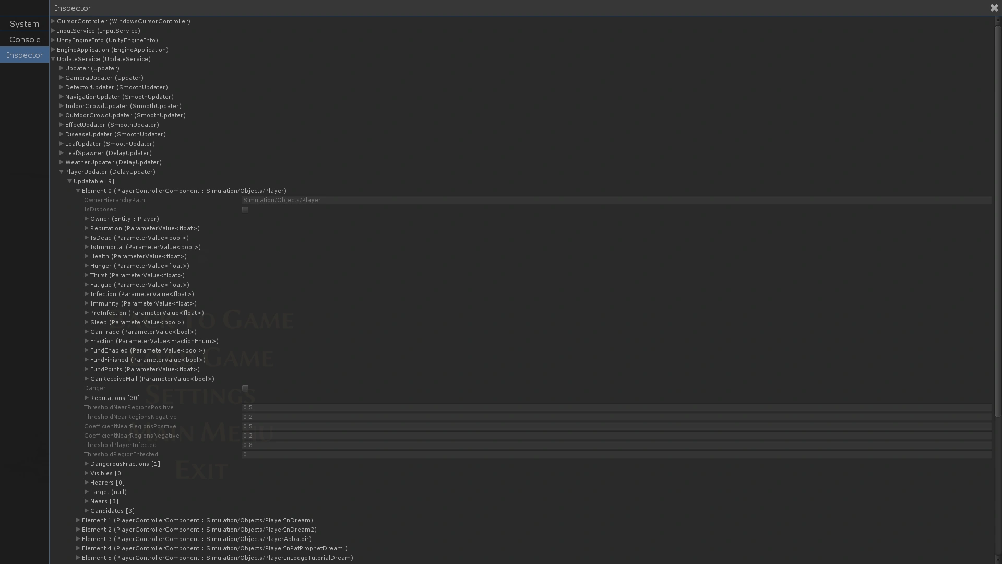The image size is (1002, 564).
Task: Close the Inspector panel with X icon
Action: [994, 8]
